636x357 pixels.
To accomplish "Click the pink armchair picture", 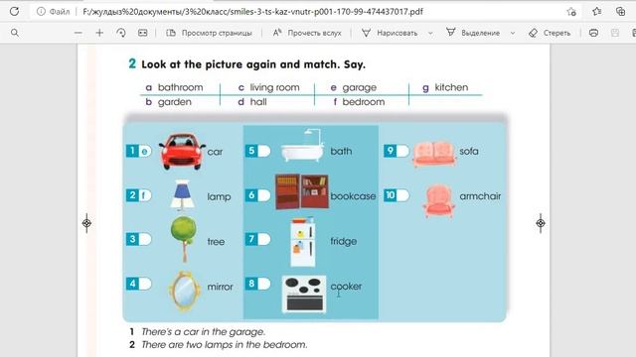I will (x=438, y=200).
